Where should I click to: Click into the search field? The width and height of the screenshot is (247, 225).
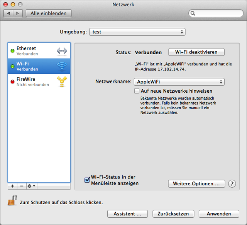coord(218,13)
